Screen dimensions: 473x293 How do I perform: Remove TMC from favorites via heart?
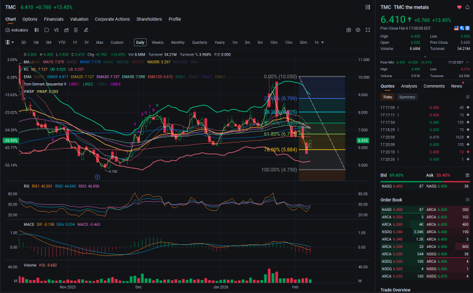[459, 7]
